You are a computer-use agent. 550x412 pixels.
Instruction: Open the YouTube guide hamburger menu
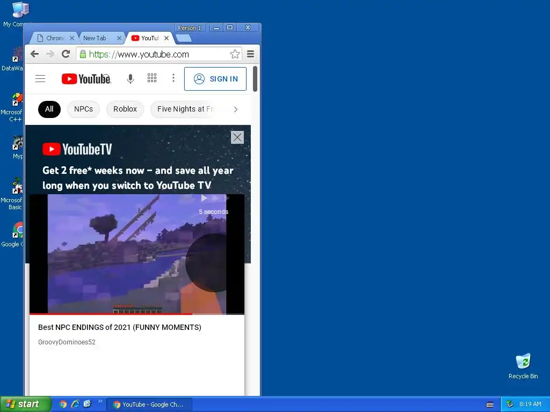pyautogui.click(x=40, y=78)
